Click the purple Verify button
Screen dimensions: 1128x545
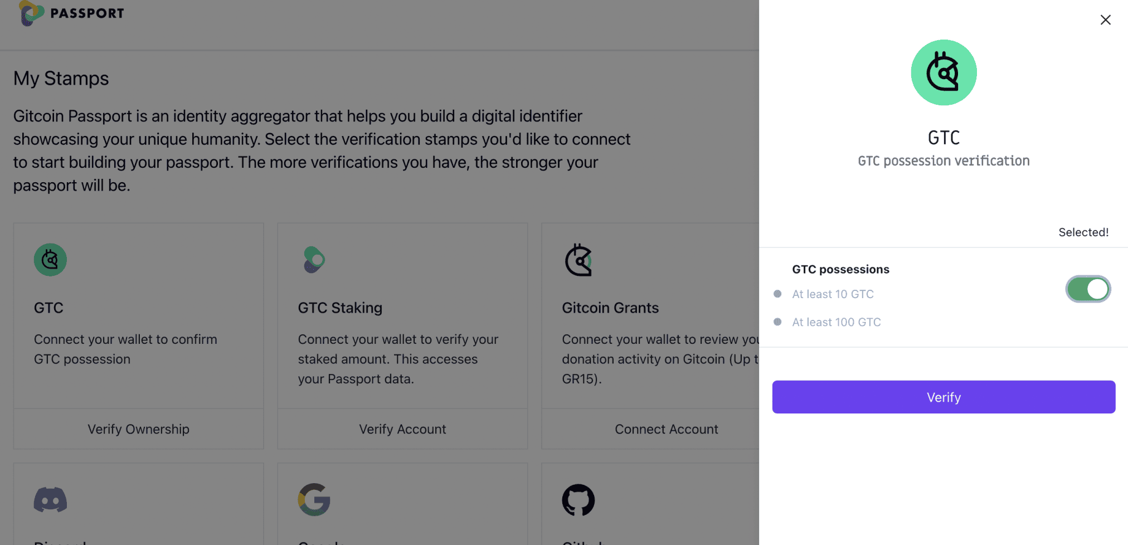[x=944, y=397]
